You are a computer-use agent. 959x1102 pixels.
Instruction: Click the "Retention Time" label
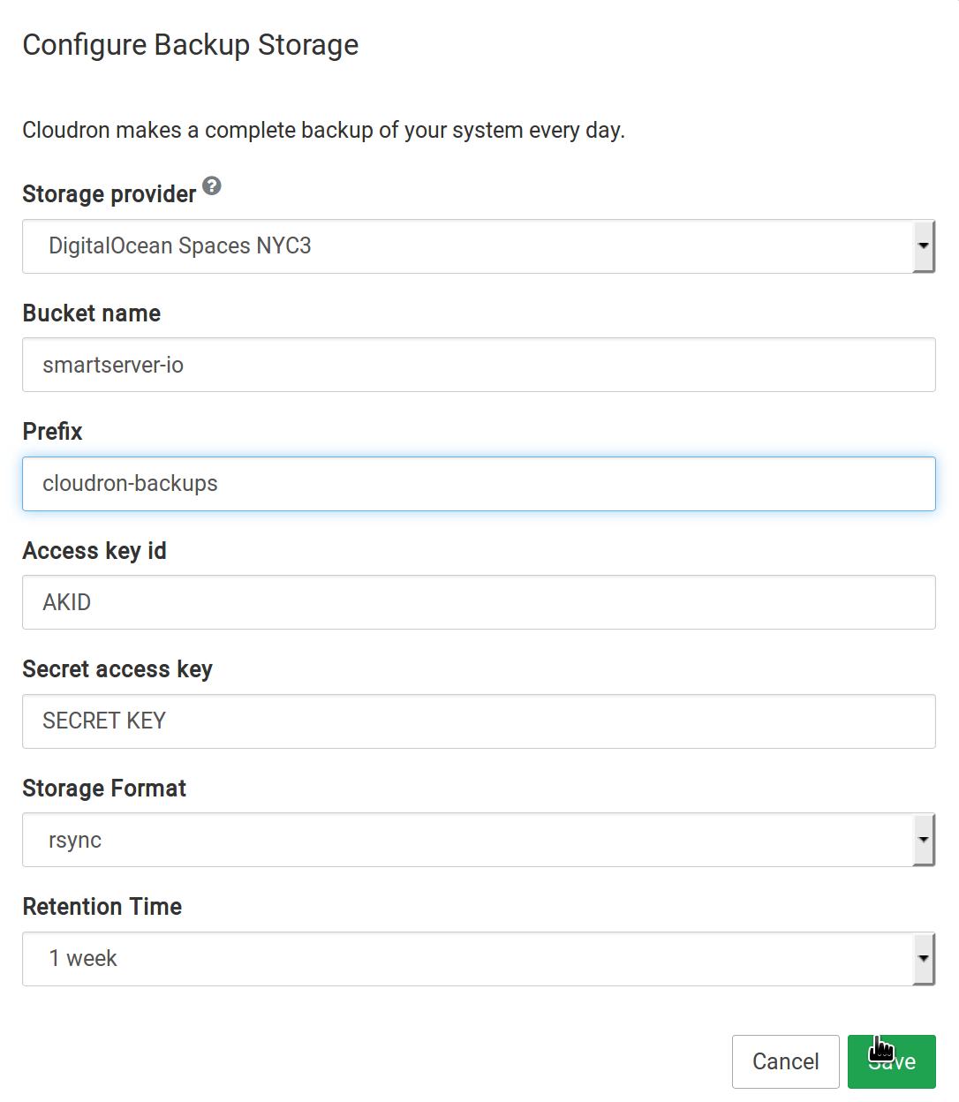(x=102, y=907)
